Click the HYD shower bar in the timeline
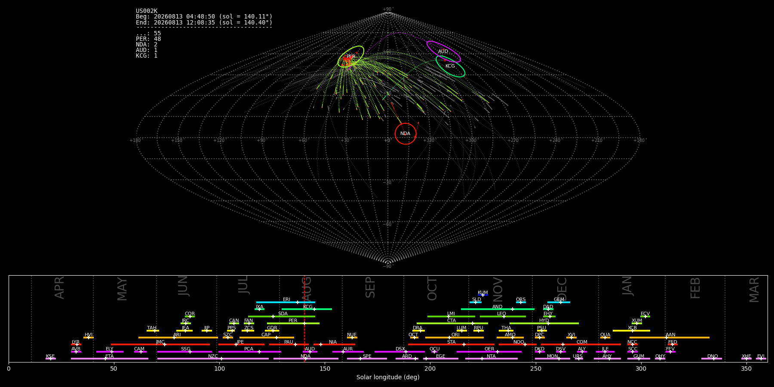 pos(544,323)
